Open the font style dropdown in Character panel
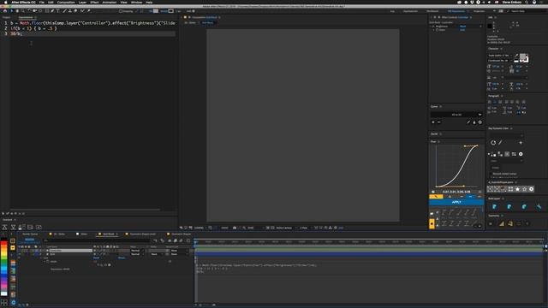 [x=500, y=61]
